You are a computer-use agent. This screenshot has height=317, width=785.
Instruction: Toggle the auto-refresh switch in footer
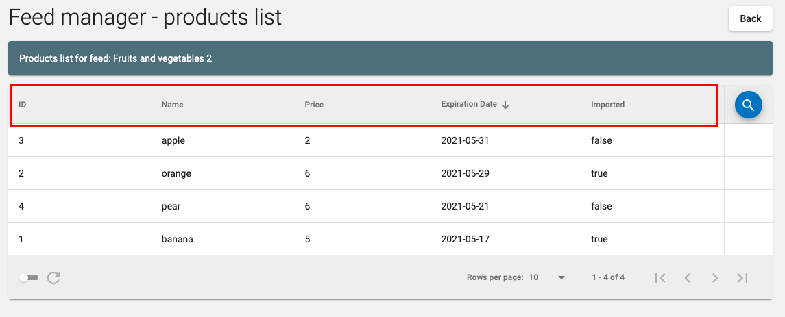(29, 277)
